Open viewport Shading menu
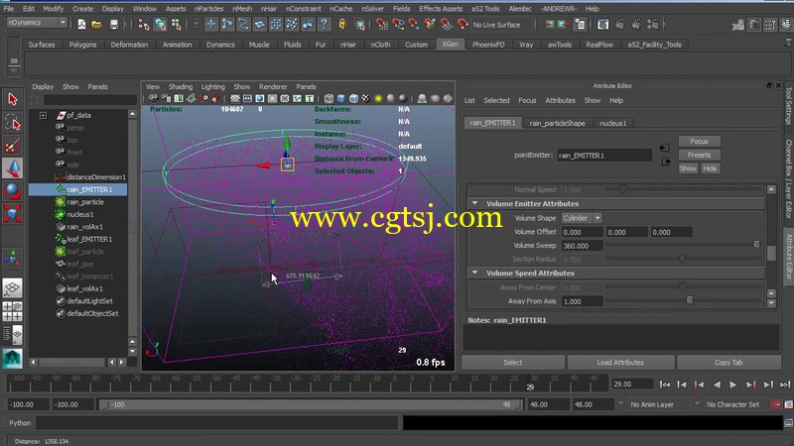Viewport: 794px width, 446px height. pyautogui.click(x=181, y=87)
